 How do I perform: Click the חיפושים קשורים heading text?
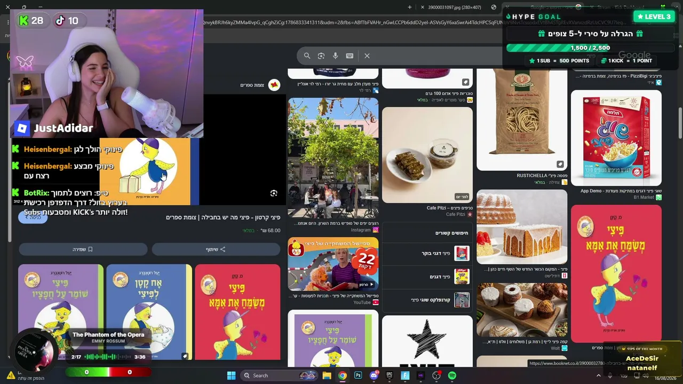coord(451,233)
